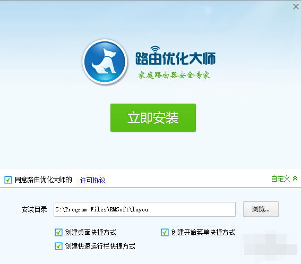Collapse options with double chevron arrow
The width and height of the screenshot is (301, 264).
295,178
